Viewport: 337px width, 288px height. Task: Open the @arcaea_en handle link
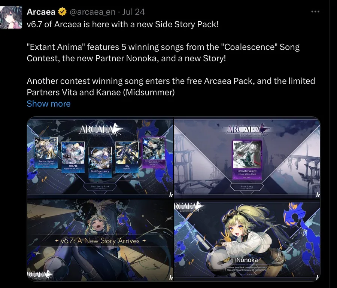click(x=92, y=12)
